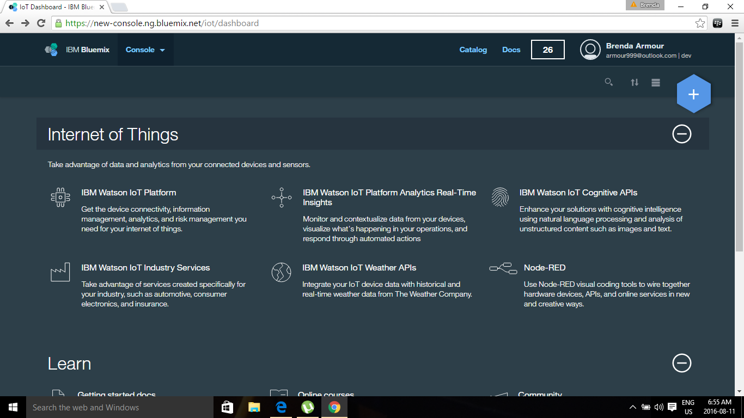Open IBM Watson IoT Cognitive APIs title
Image resolution: width=744 pixels, height=418 pixels.
[578, 193]
